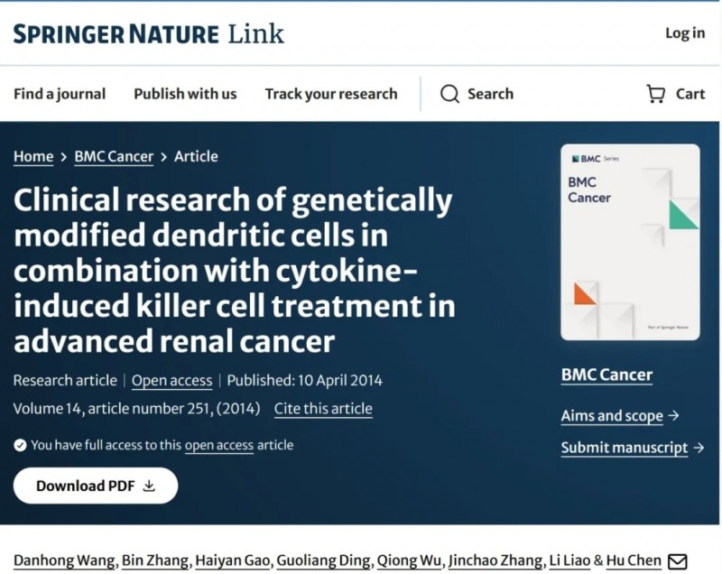This screenshot has height=574, width=722.
Task: Open BMC Cancer breadcrumb link
Action: 115,156
